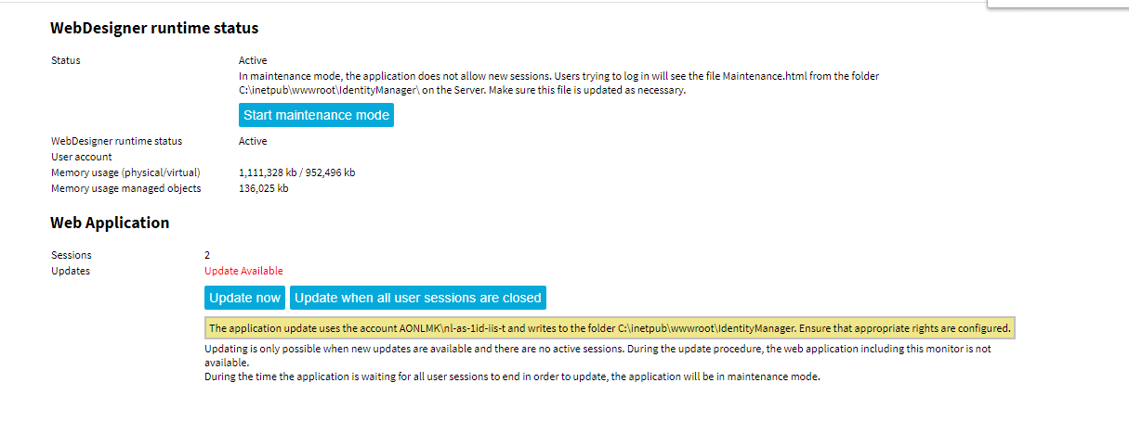Click the WebDesigner runtime status row label
Viewport: 1129px width, 421px height.
(x=116, y=141)
